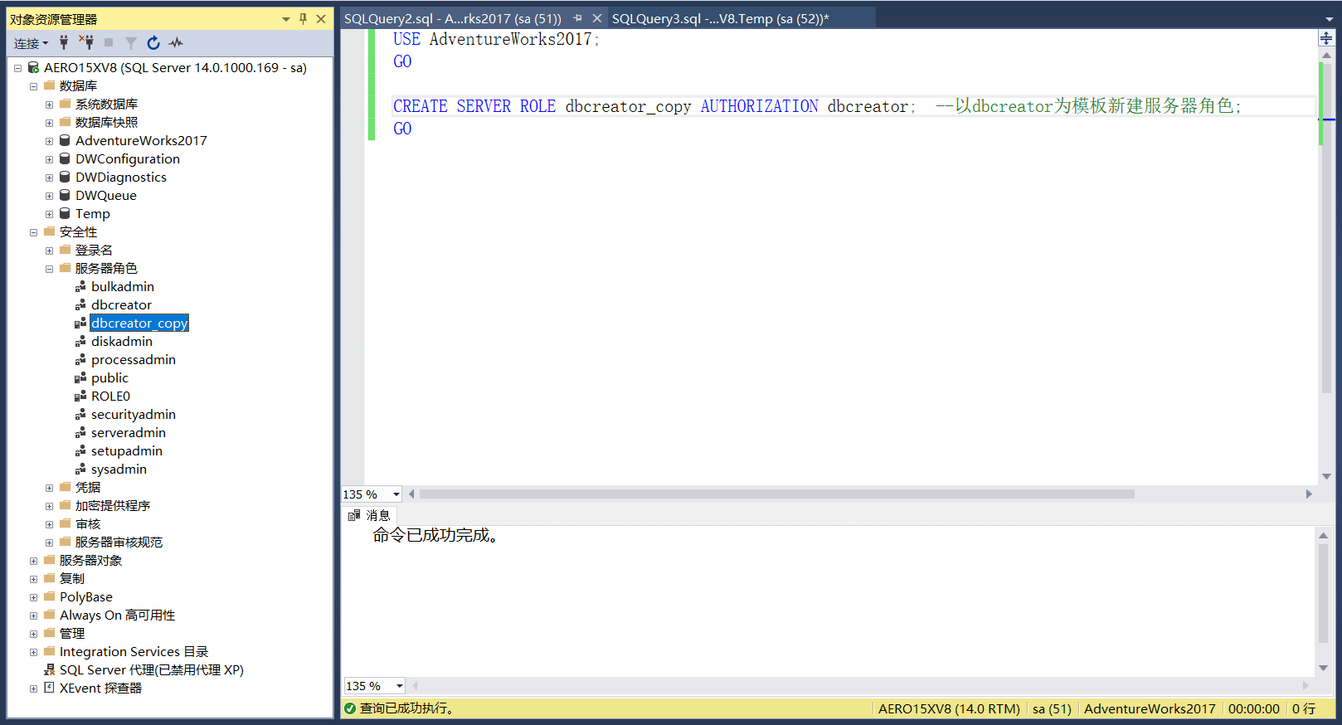The width and height of the screenshot is (1342, 725).
Task: Close the Object Explorer panel
Action: pyautogui.click(x=321, y=18)
